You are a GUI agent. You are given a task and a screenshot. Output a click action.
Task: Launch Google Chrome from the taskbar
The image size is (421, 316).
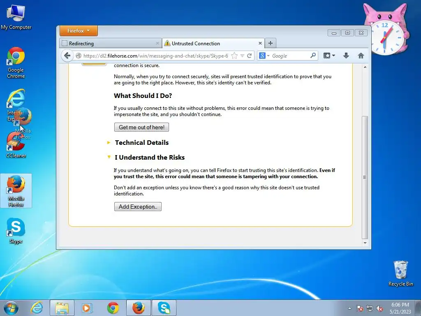113,308
